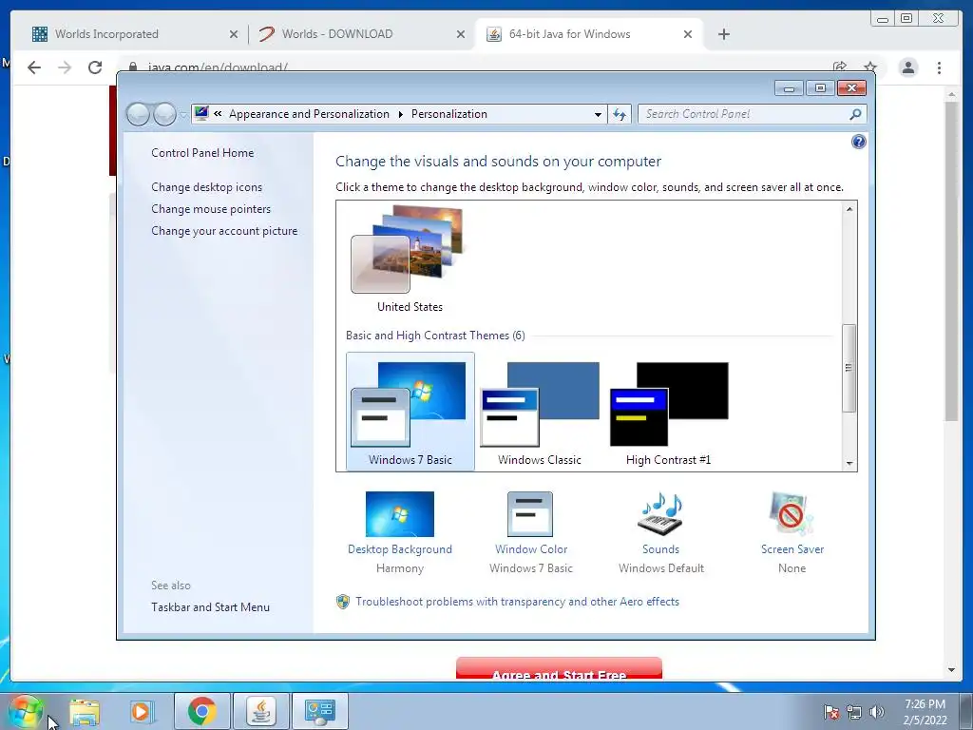Open Chrome three-dot menu

(939, 67)
